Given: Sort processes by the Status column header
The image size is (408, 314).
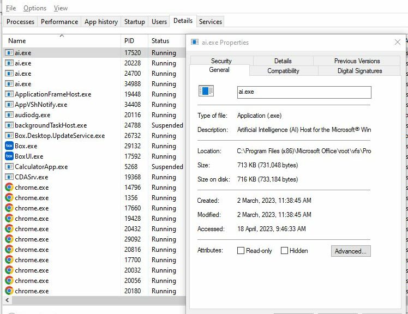Looking at the screenshot, I should click(166, 41).
